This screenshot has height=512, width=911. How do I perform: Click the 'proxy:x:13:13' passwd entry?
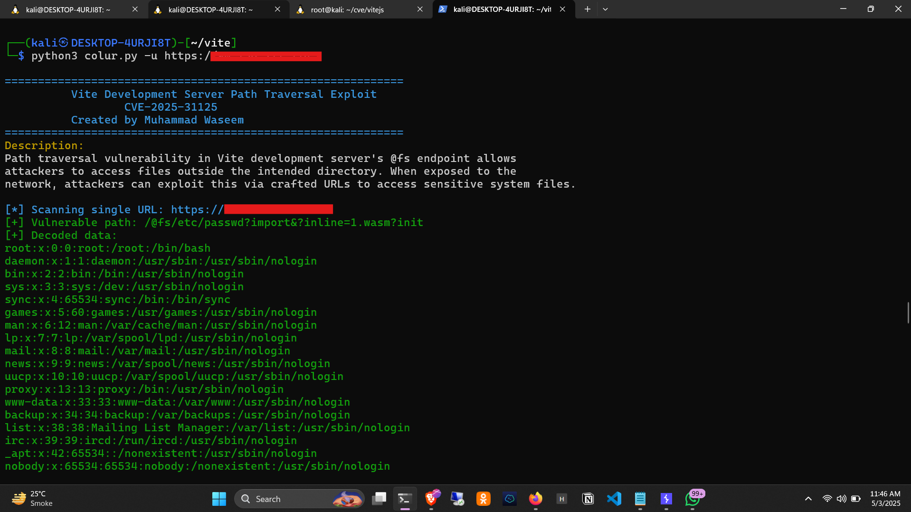click(x=144, y=389)
